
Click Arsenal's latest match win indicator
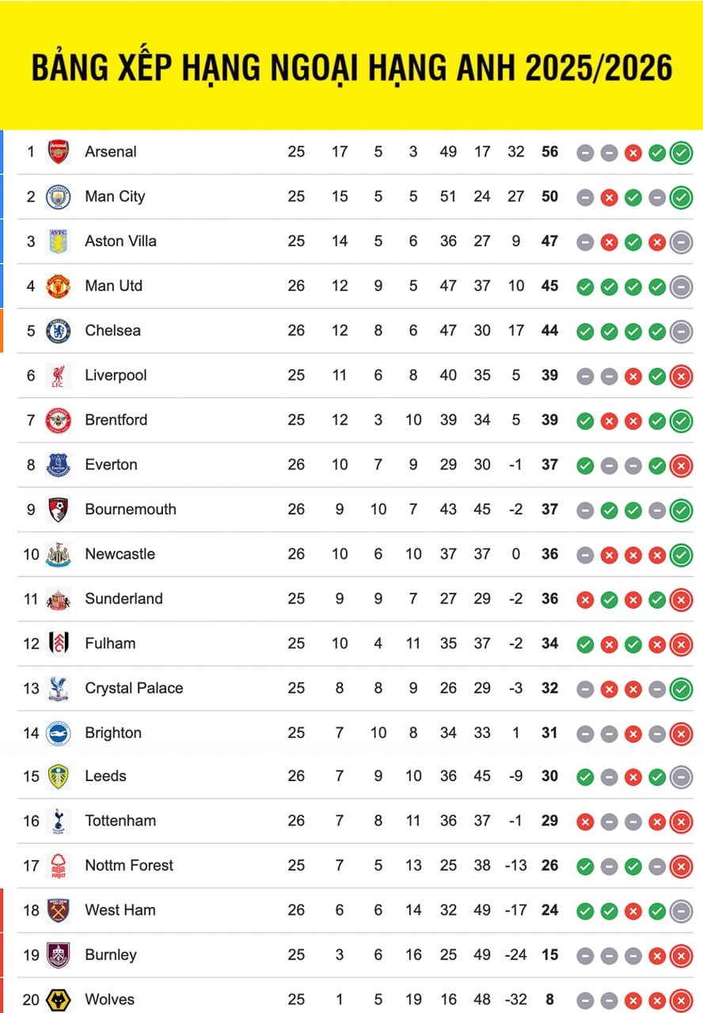[681, 153]
